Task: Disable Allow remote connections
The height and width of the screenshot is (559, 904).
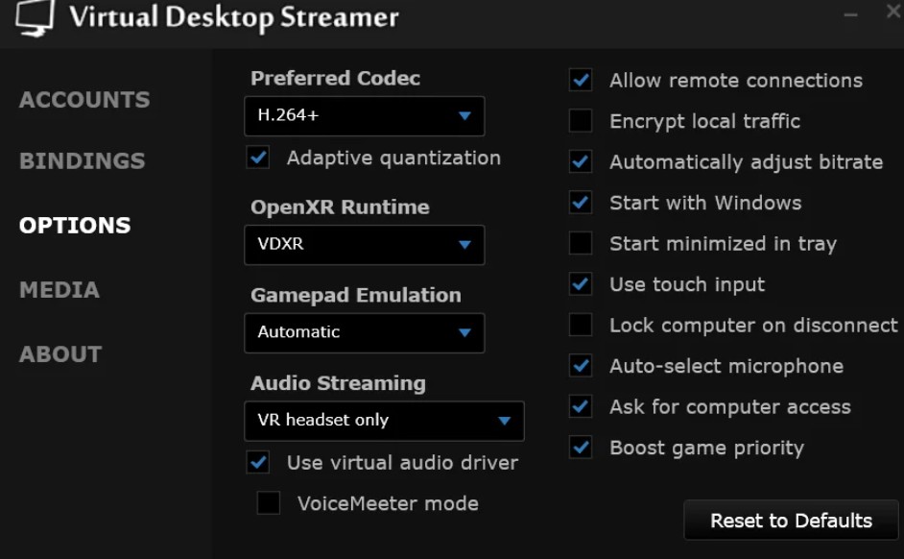Action: click(580, 81)
